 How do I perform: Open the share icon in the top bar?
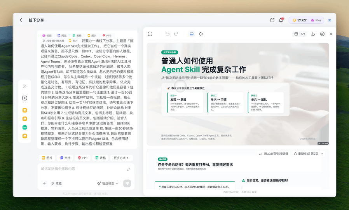pyautogui.click(x=272, y=20)
